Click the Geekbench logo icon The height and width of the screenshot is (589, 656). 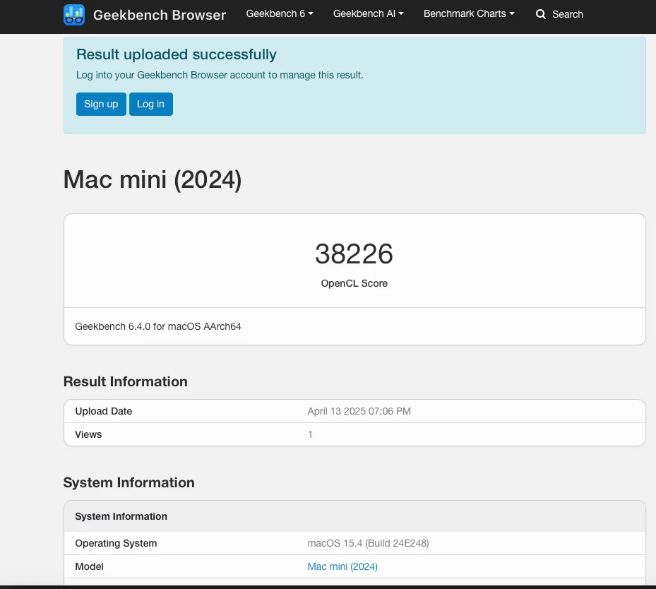point(74,15)
